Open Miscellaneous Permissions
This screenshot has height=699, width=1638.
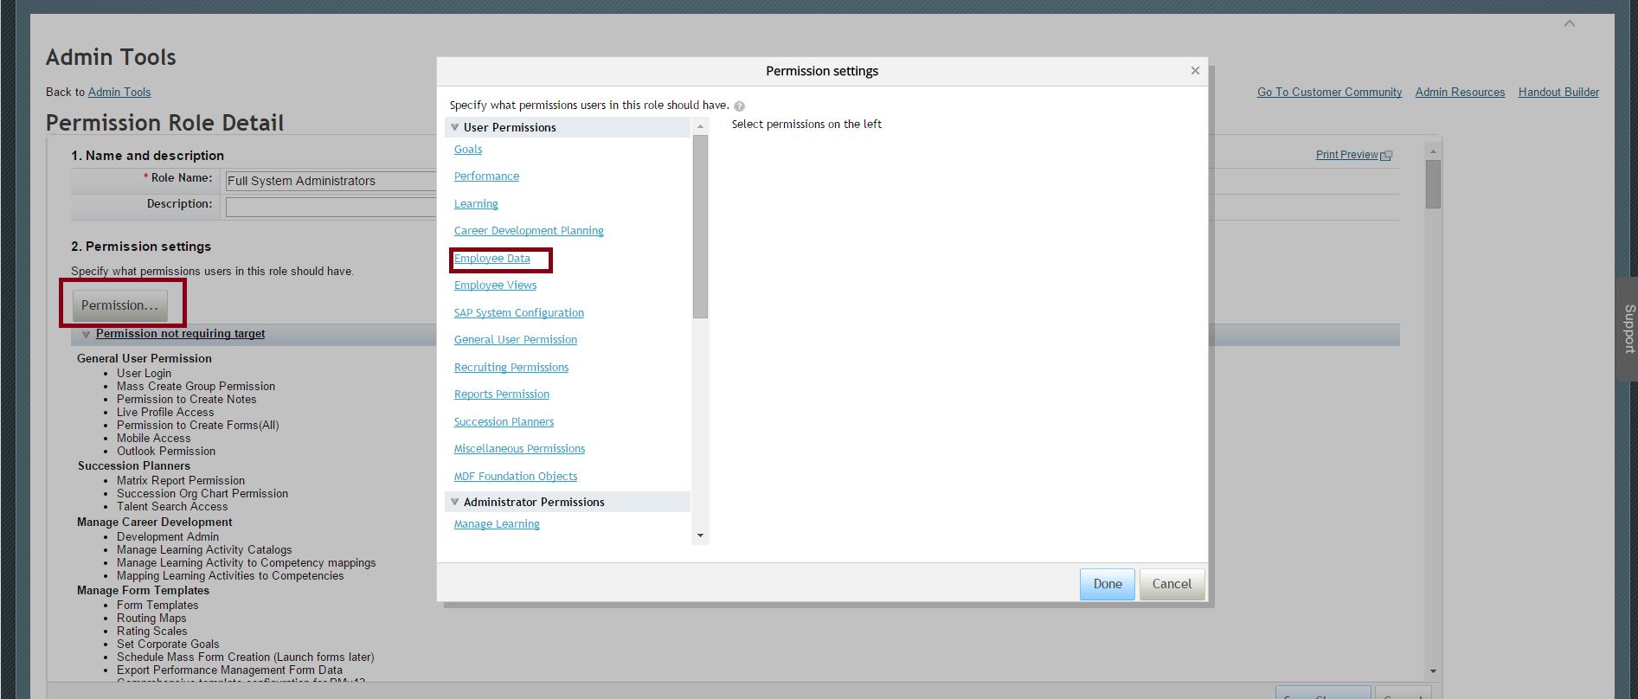point(519,449)
